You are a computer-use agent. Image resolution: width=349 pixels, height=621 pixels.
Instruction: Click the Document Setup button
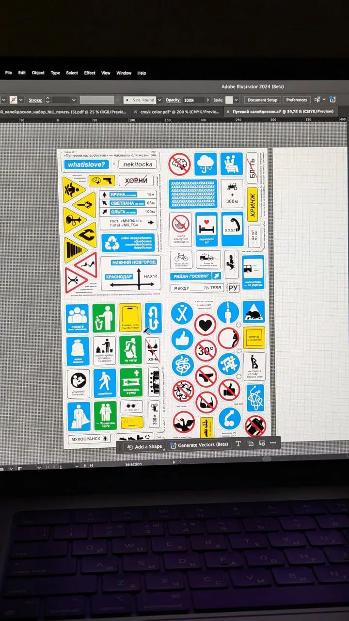262,100
